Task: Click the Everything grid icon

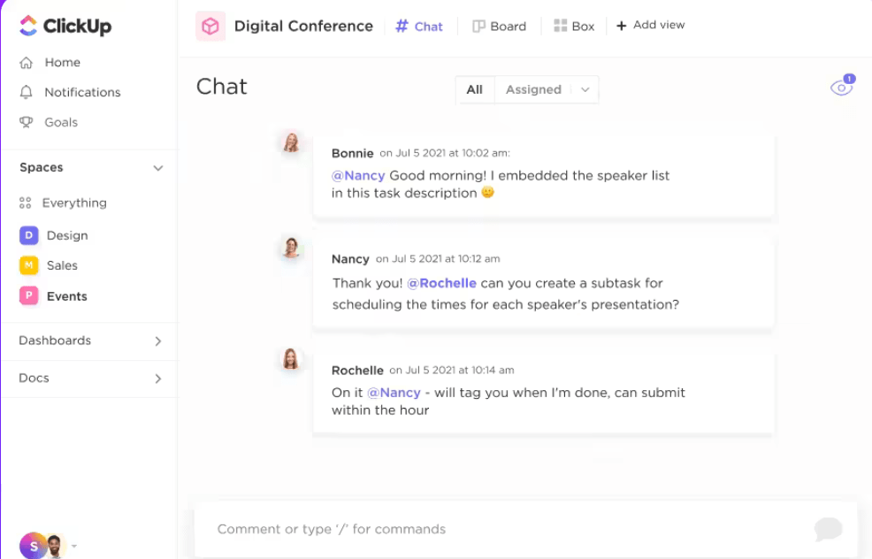Action: pyautogui.click(x=25, y=203)
